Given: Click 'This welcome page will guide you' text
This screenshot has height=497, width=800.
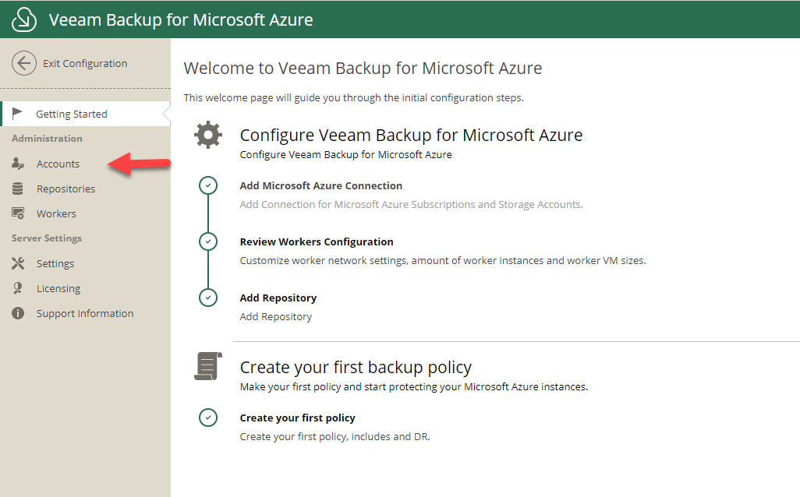Looking at the screenshot, I should (x=353, y=97).
